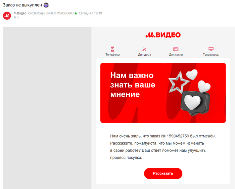Screen dimensions: 235x189
Task: Expand recipient details chevron next to Я
Action: (x=18, y=17)
